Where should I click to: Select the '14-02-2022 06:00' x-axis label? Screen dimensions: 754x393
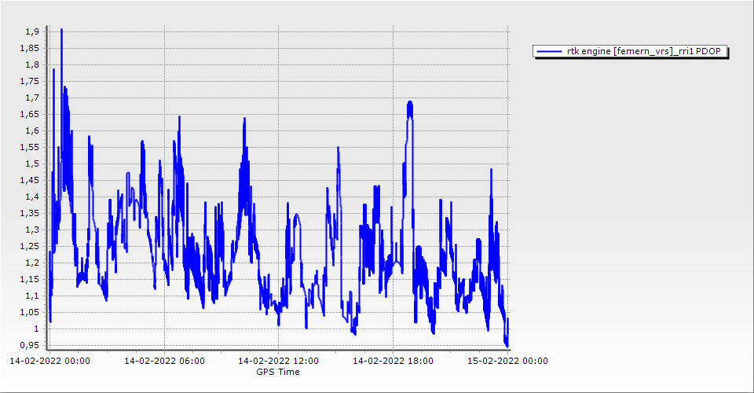tap(164, 362)
